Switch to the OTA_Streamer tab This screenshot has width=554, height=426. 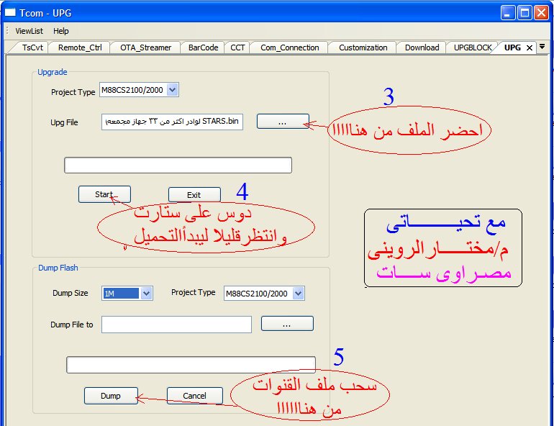click(145, 47)
